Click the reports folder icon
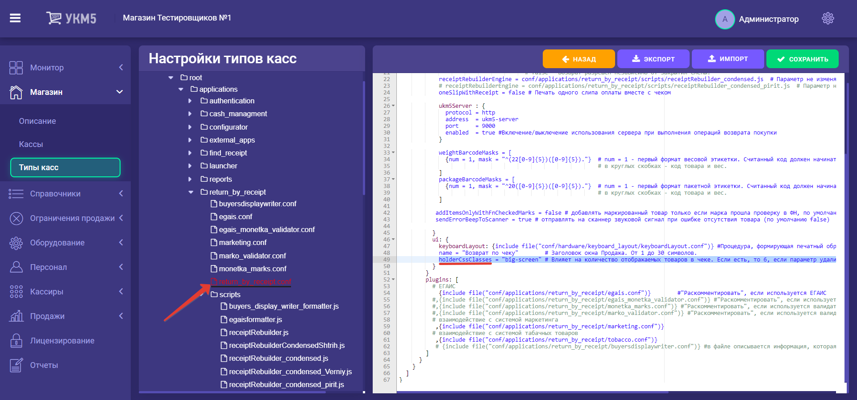 click(x=204, y=179)
